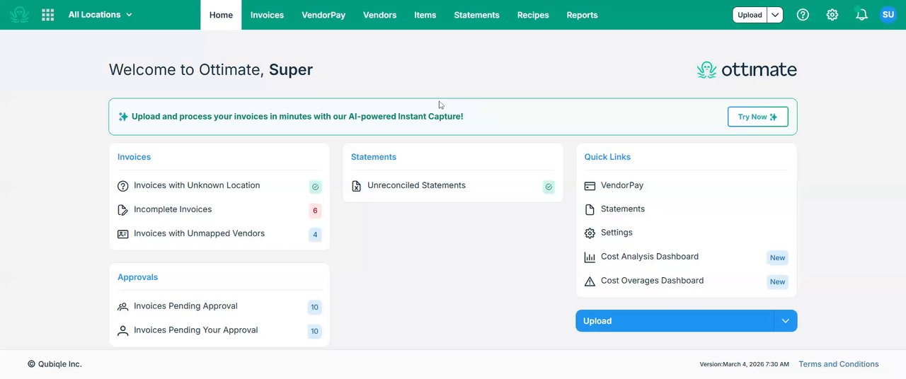Open the apps grid launcher icon
906x379 pixels.
click(x=48, y=15)
